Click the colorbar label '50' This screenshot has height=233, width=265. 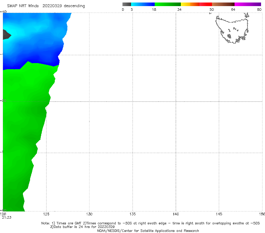pyautogui.click(x=212, y=10)
